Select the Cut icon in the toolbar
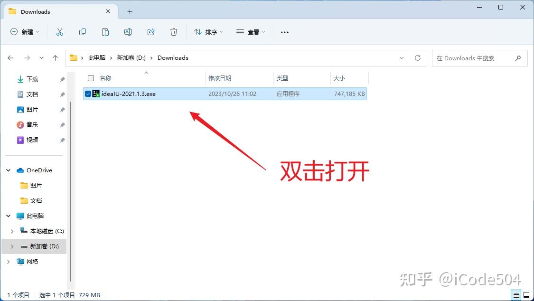This screenshot has height=301, width=534. (x=60, y=32)
